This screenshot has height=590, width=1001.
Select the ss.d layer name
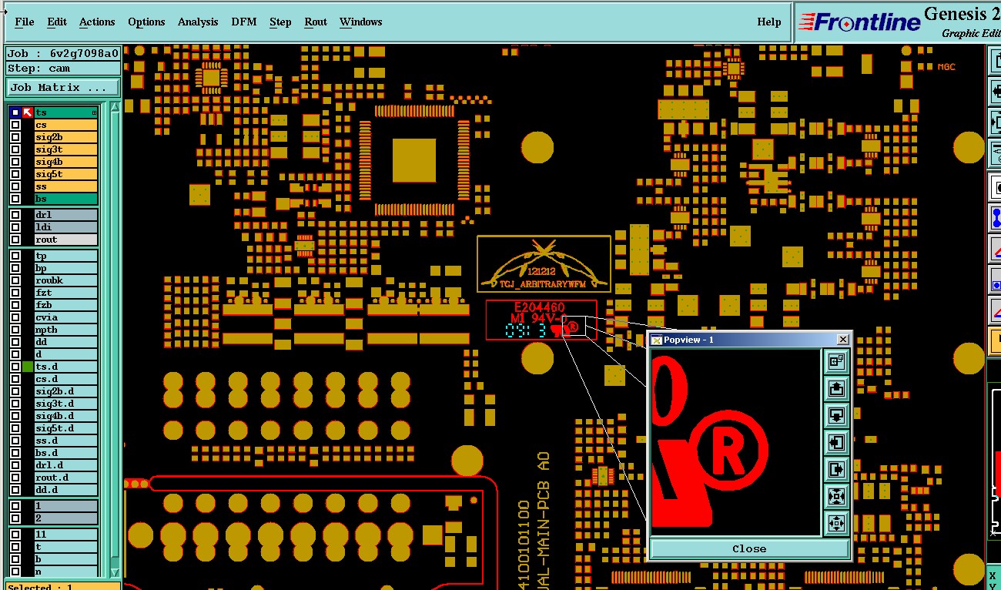coord(66,441)
